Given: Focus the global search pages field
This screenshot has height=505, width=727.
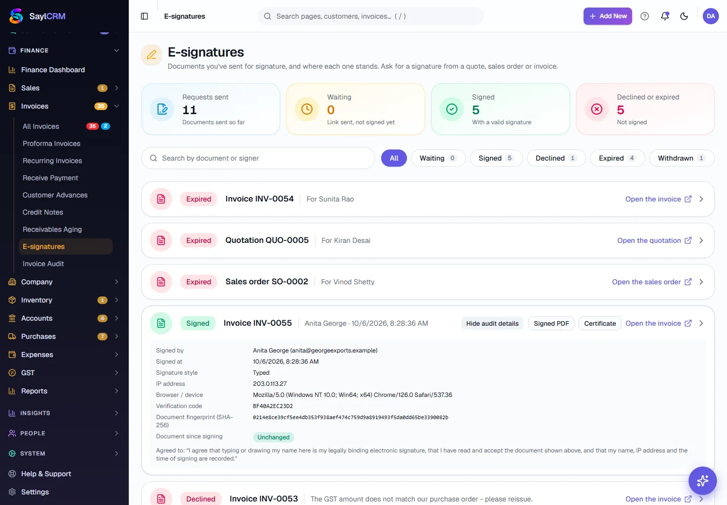Looking at the screenshot, I should pos(371,16).
